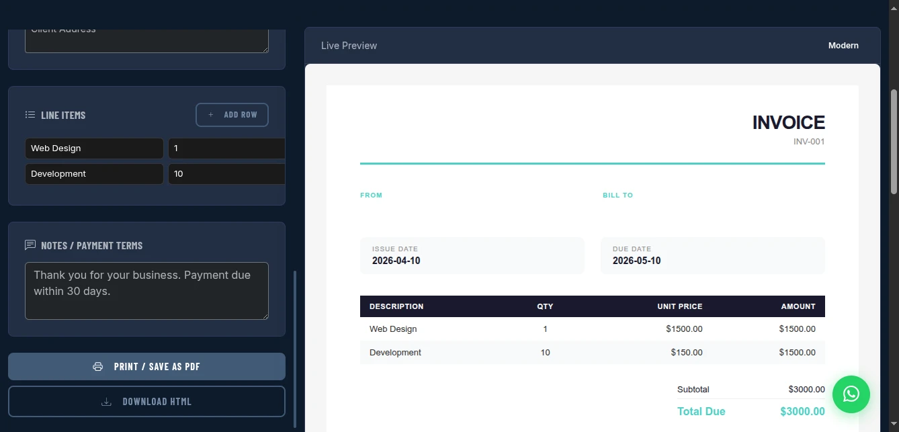Click the Development line item input
Viewport: 899px width, 432px height.
tap(94, 173)
